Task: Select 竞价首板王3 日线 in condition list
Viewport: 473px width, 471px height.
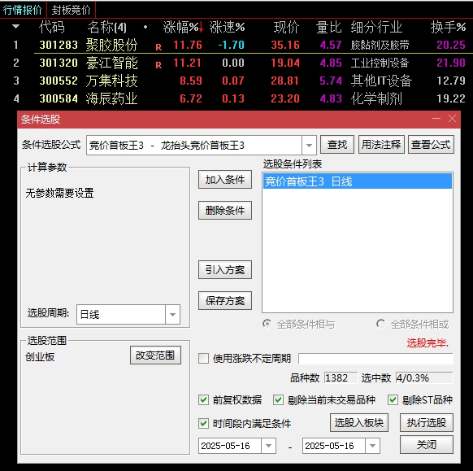Action: [x=358, y=181]
